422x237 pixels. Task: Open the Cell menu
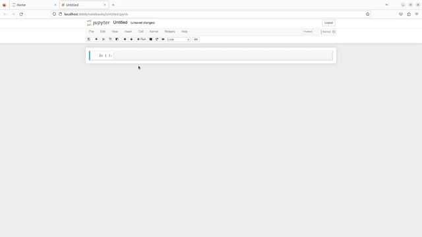pos(140,32)
